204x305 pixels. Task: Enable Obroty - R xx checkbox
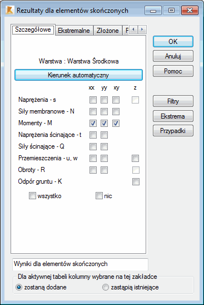coord(93,170)
